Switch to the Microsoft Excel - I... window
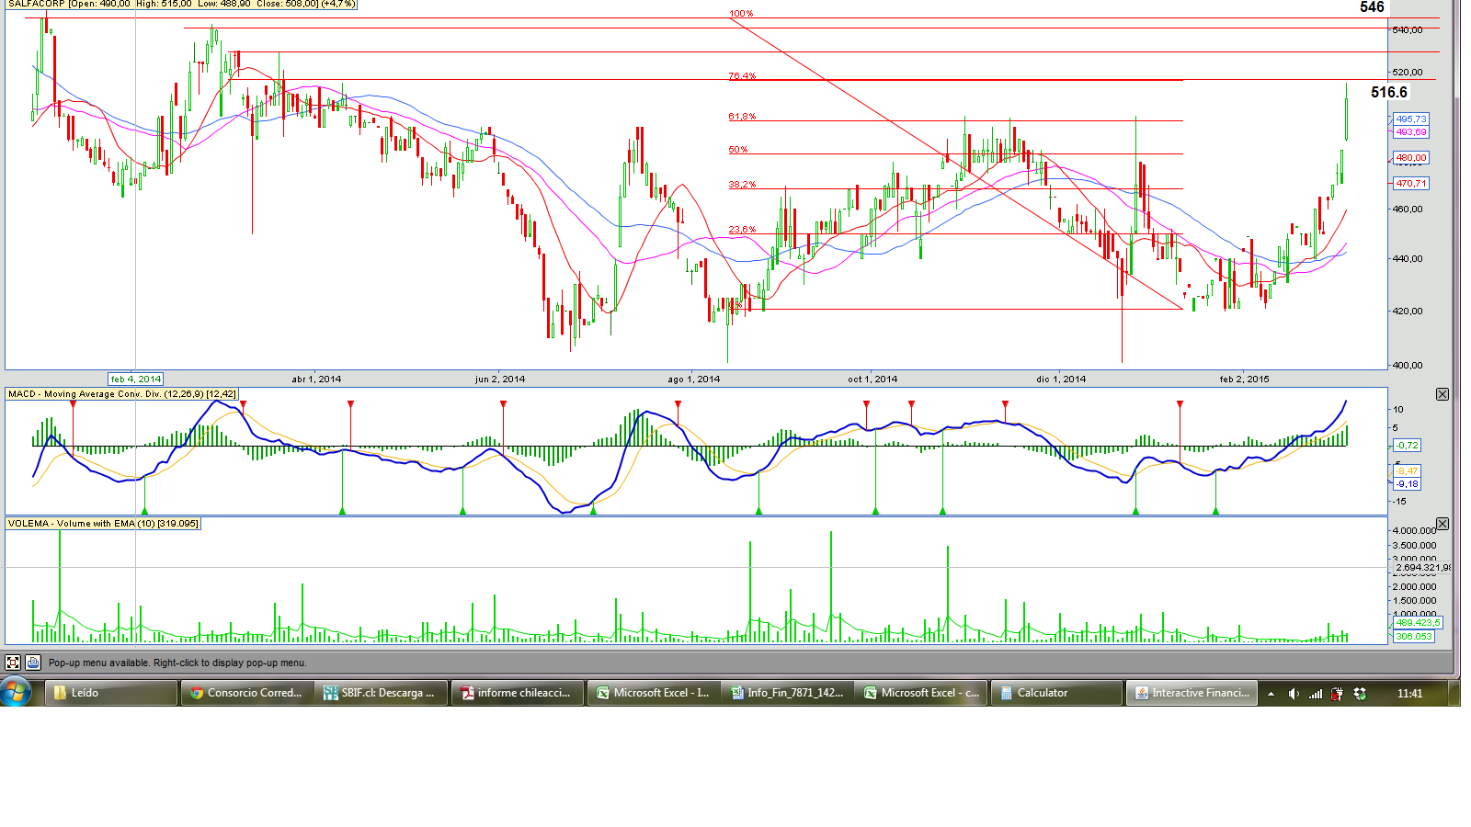Screen dimensions: 1471x827 pos(653,693)
